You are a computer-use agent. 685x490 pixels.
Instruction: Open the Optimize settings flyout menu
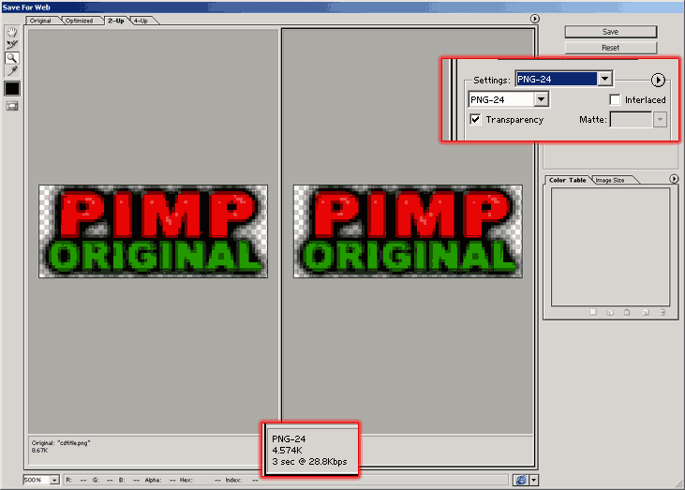click(x=658, y=80)
